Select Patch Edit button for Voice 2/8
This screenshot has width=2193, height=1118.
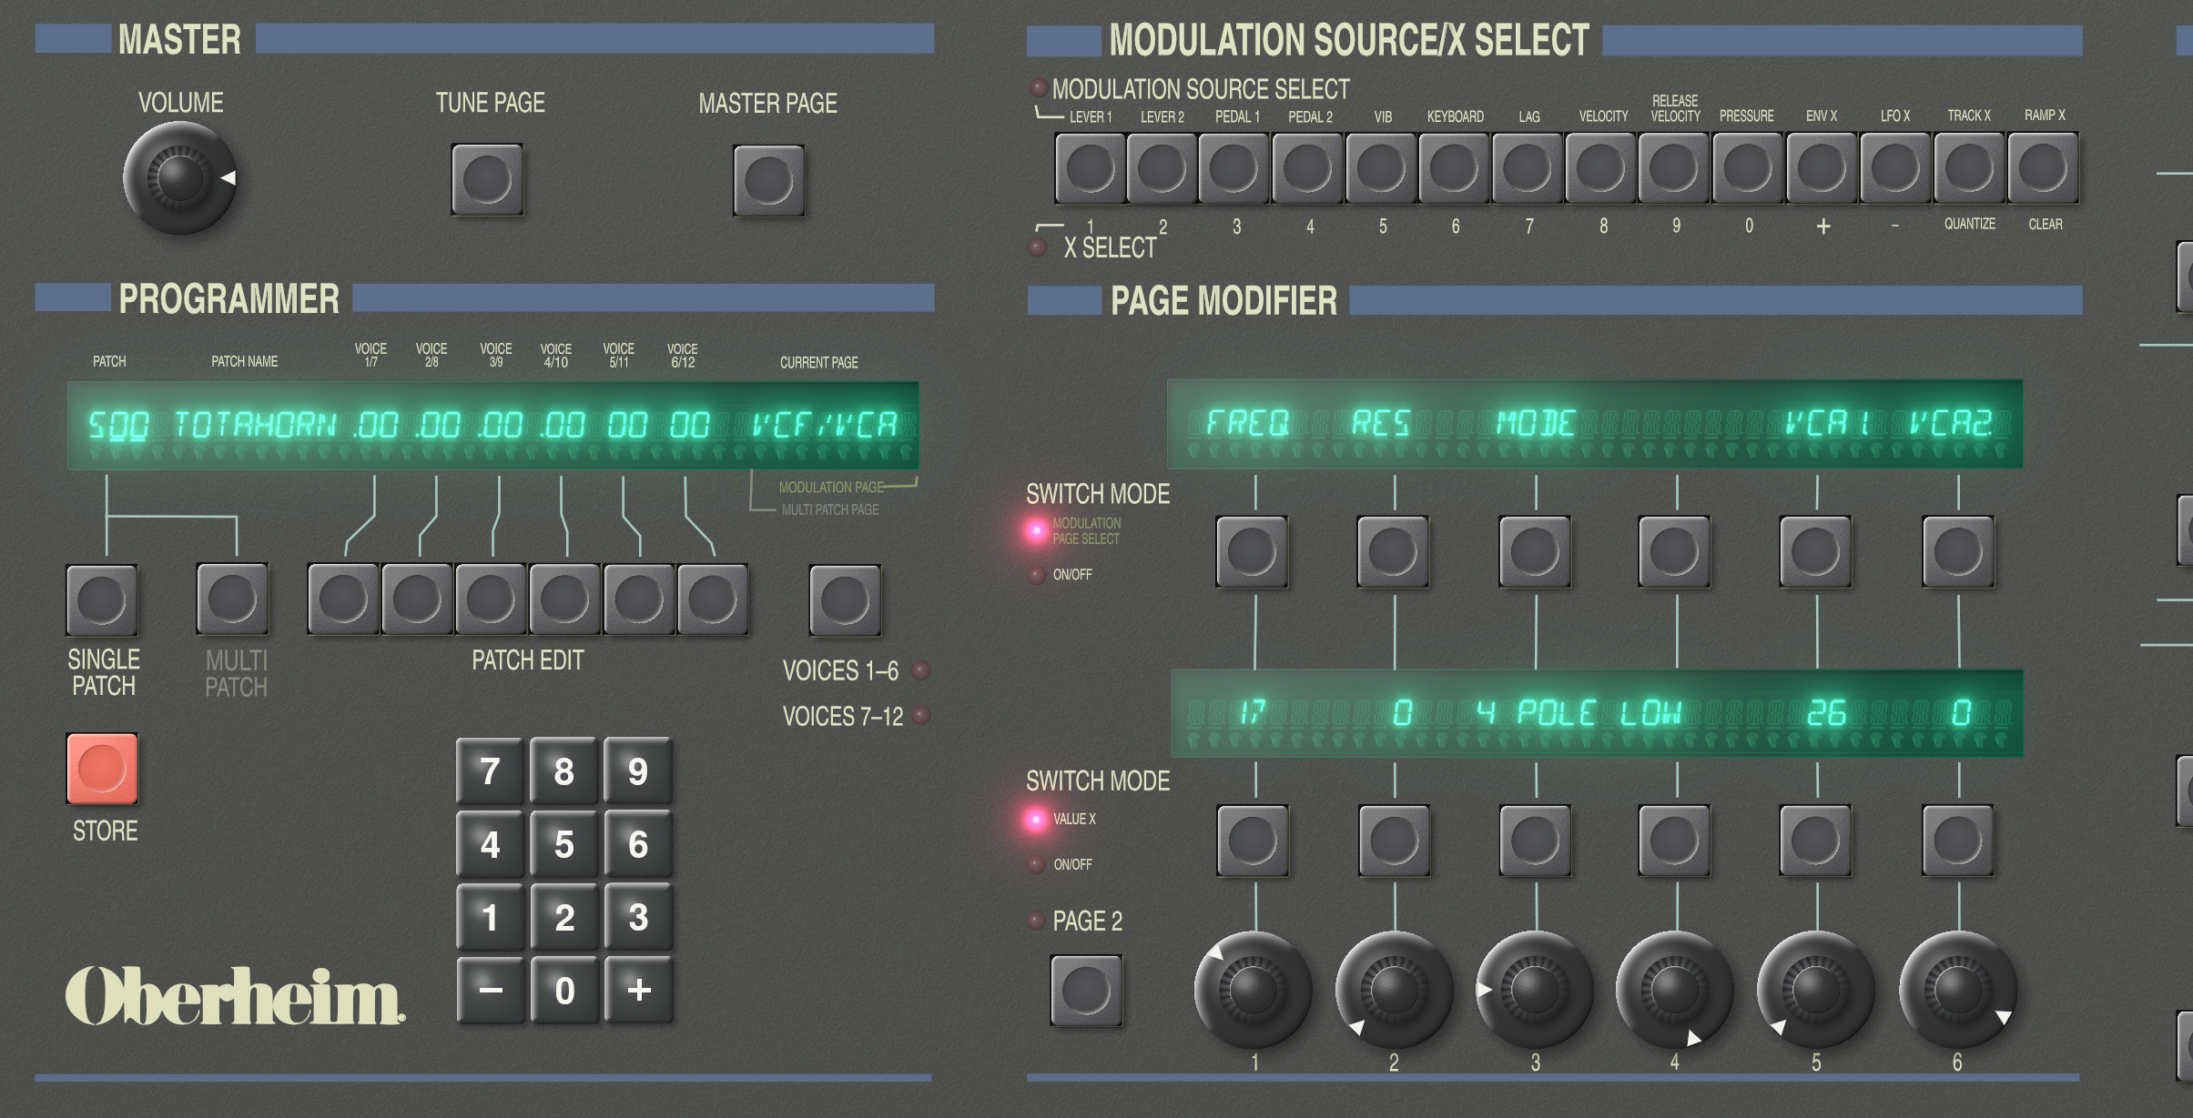[417, 599]
